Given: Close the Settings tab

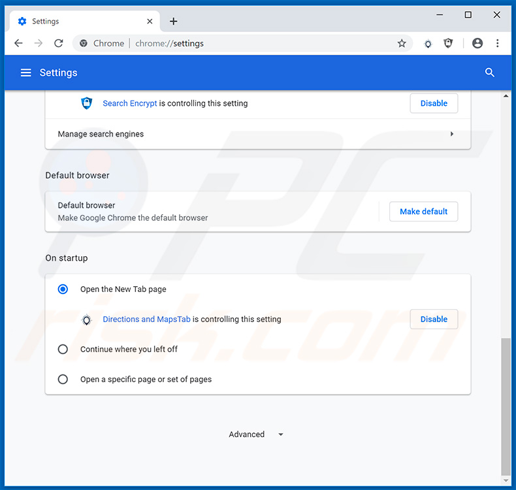Looking at the screenshot, I should (x=150, y=22).
